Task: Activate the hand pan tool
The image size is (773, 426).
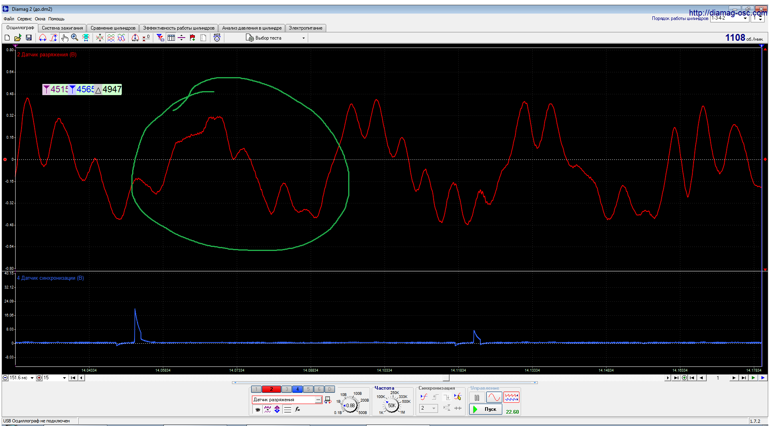Action: (65, 38)
